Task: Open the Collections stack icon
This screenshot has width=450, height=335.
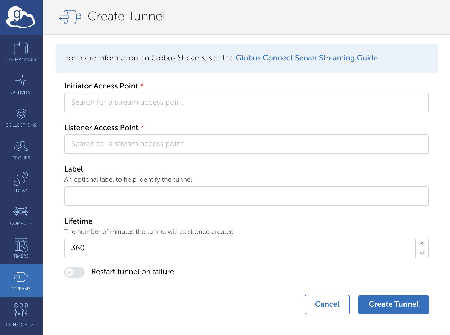Action: coord(21,113)
